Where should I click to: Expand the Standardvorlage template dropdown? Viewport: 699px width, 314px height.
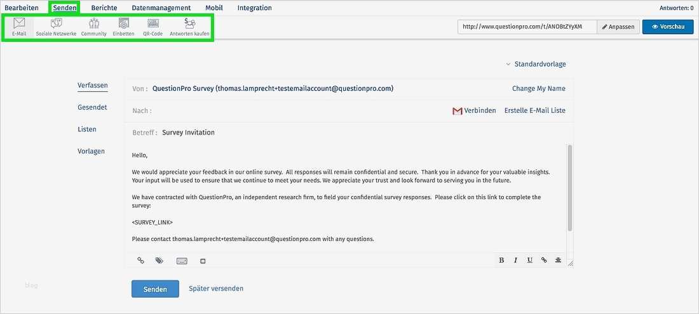pyautogui.click(x=536, y=64)
